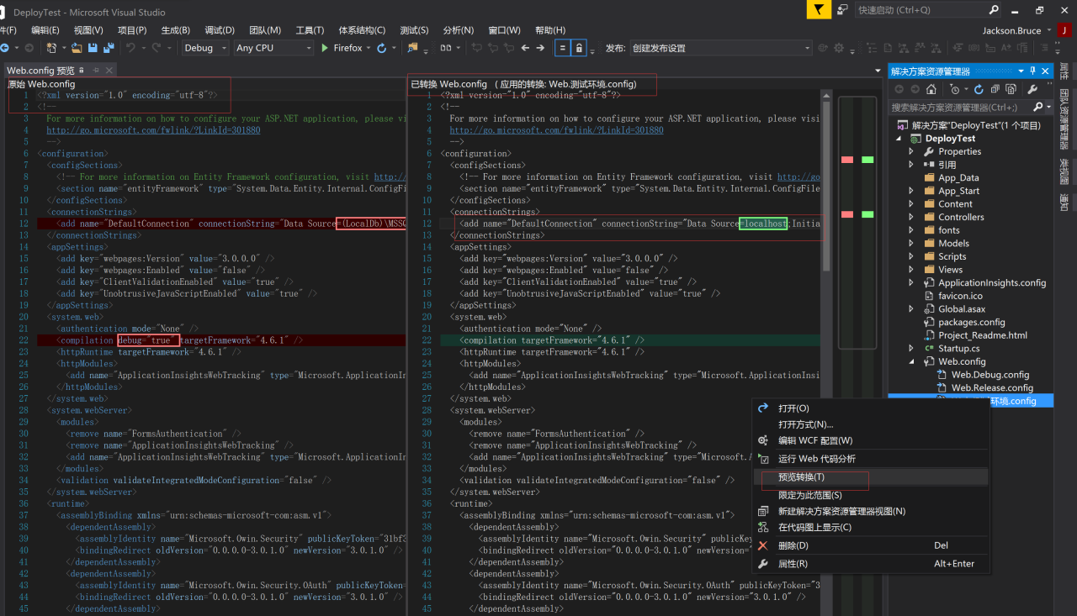Viewport: 1077px width, 616px height.
Task: Toggle pin on Solution Explorer panel
Action: click(1033, 71)
